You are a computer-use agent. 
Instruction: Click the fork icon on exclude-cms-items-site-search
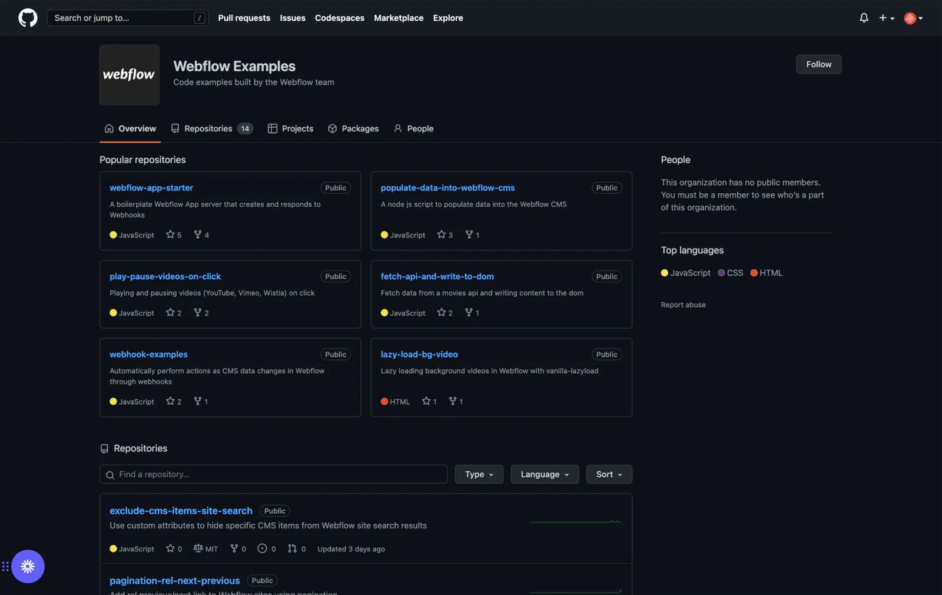234,548
